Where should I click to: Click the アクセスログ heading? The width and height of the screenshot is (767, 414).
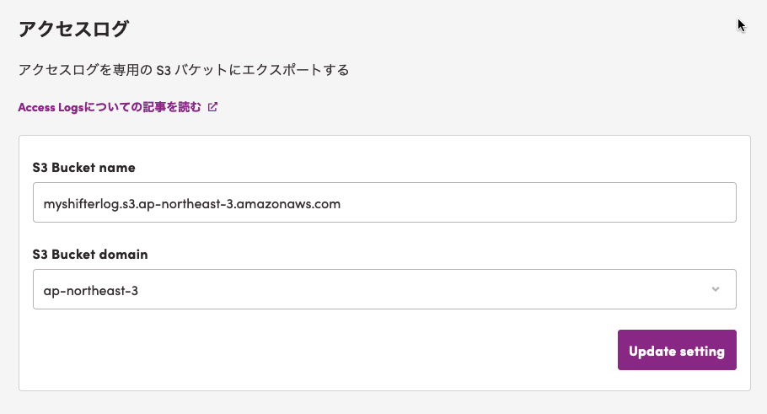click(x=73, y=29)
